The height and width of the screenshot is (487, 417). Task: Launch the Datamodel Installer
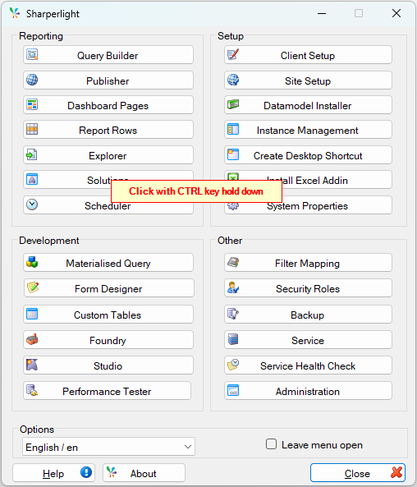[x=308, y=104]
